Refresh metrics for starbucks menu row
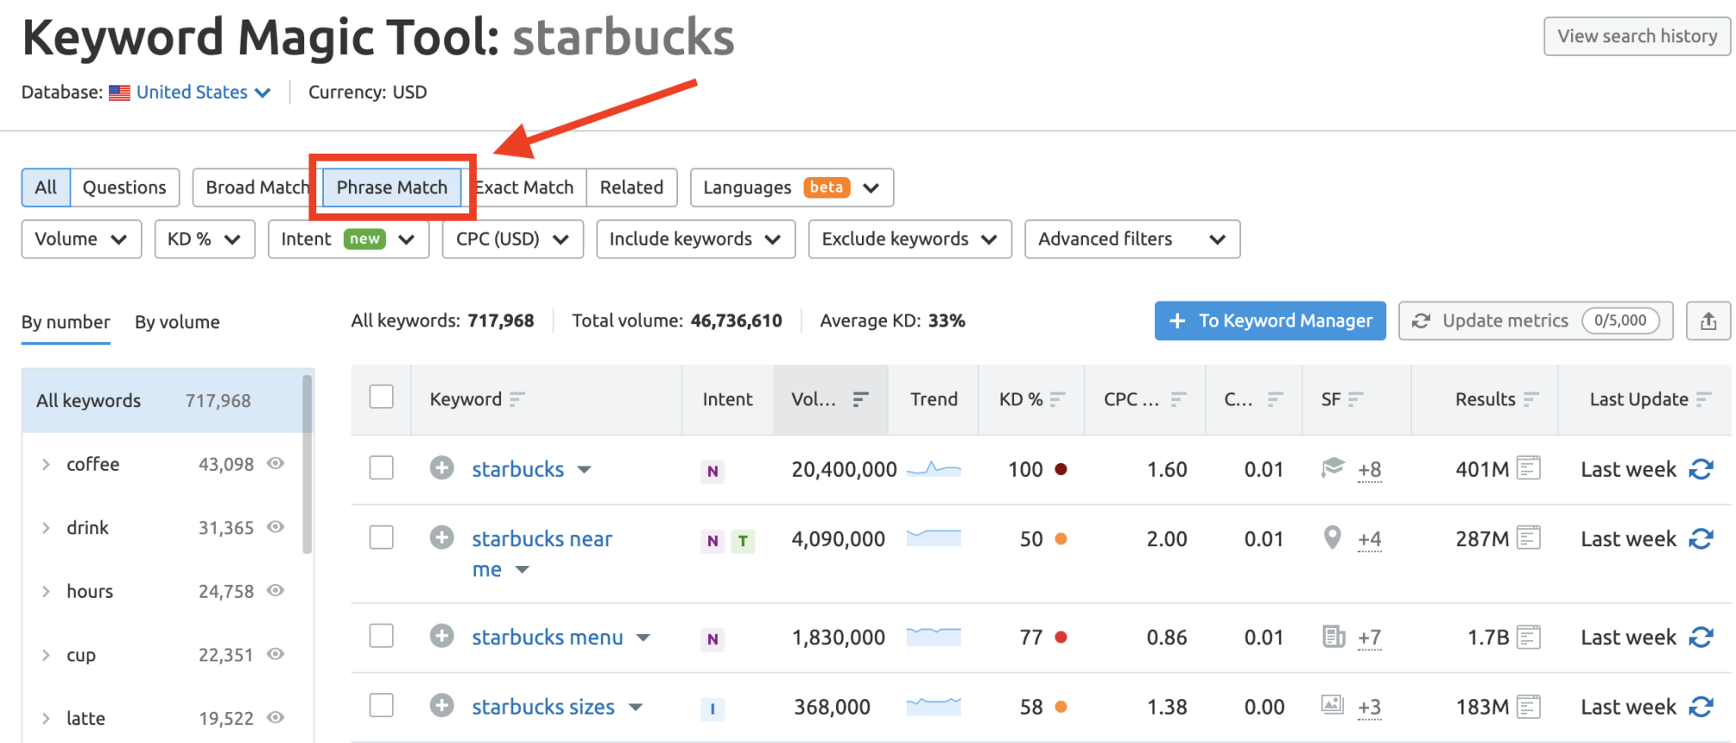Viewport: 1736px width, 743px height. [1701, 637]
